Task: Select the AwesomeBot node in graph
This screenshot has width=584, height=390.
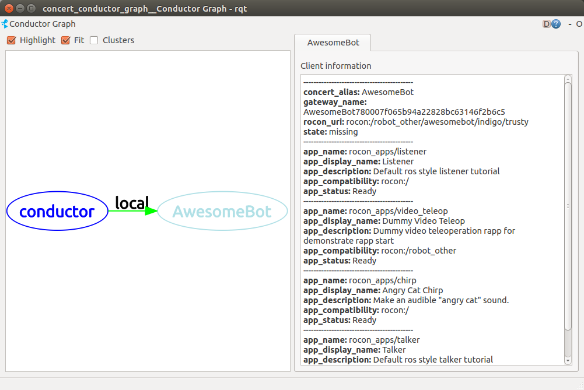Action: [222, 211]
